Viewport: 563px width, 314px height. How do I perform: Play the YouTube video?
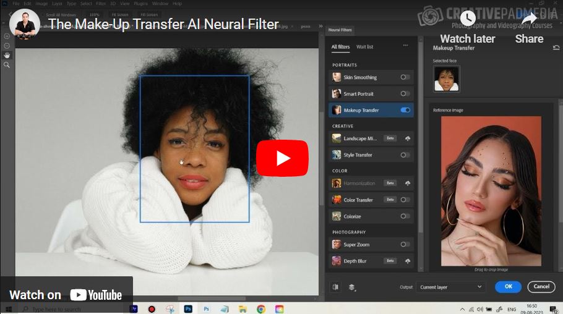282,158
